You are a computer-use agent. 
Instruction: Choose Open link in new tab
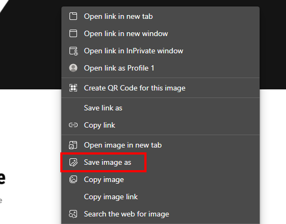coord(161,16)
